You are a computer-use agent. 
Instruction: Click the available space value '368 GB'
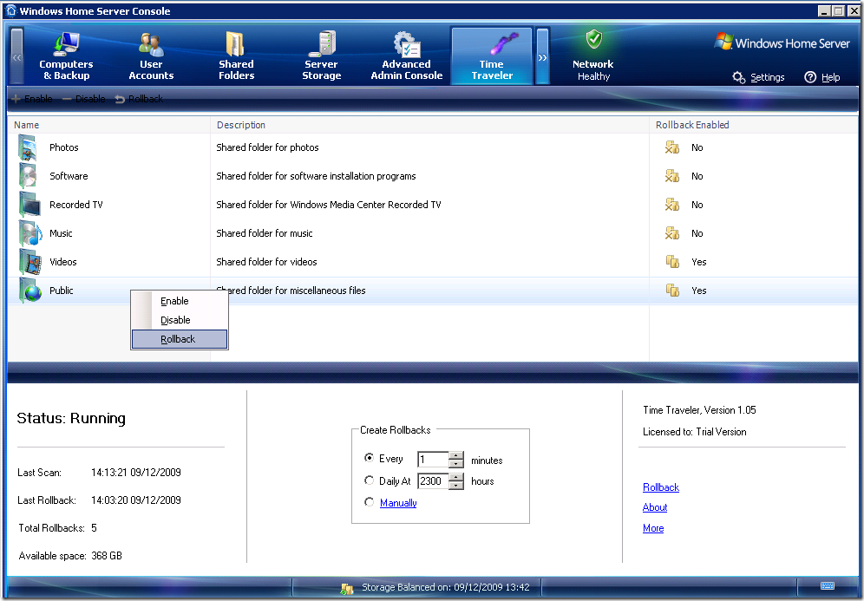[107, 556]
